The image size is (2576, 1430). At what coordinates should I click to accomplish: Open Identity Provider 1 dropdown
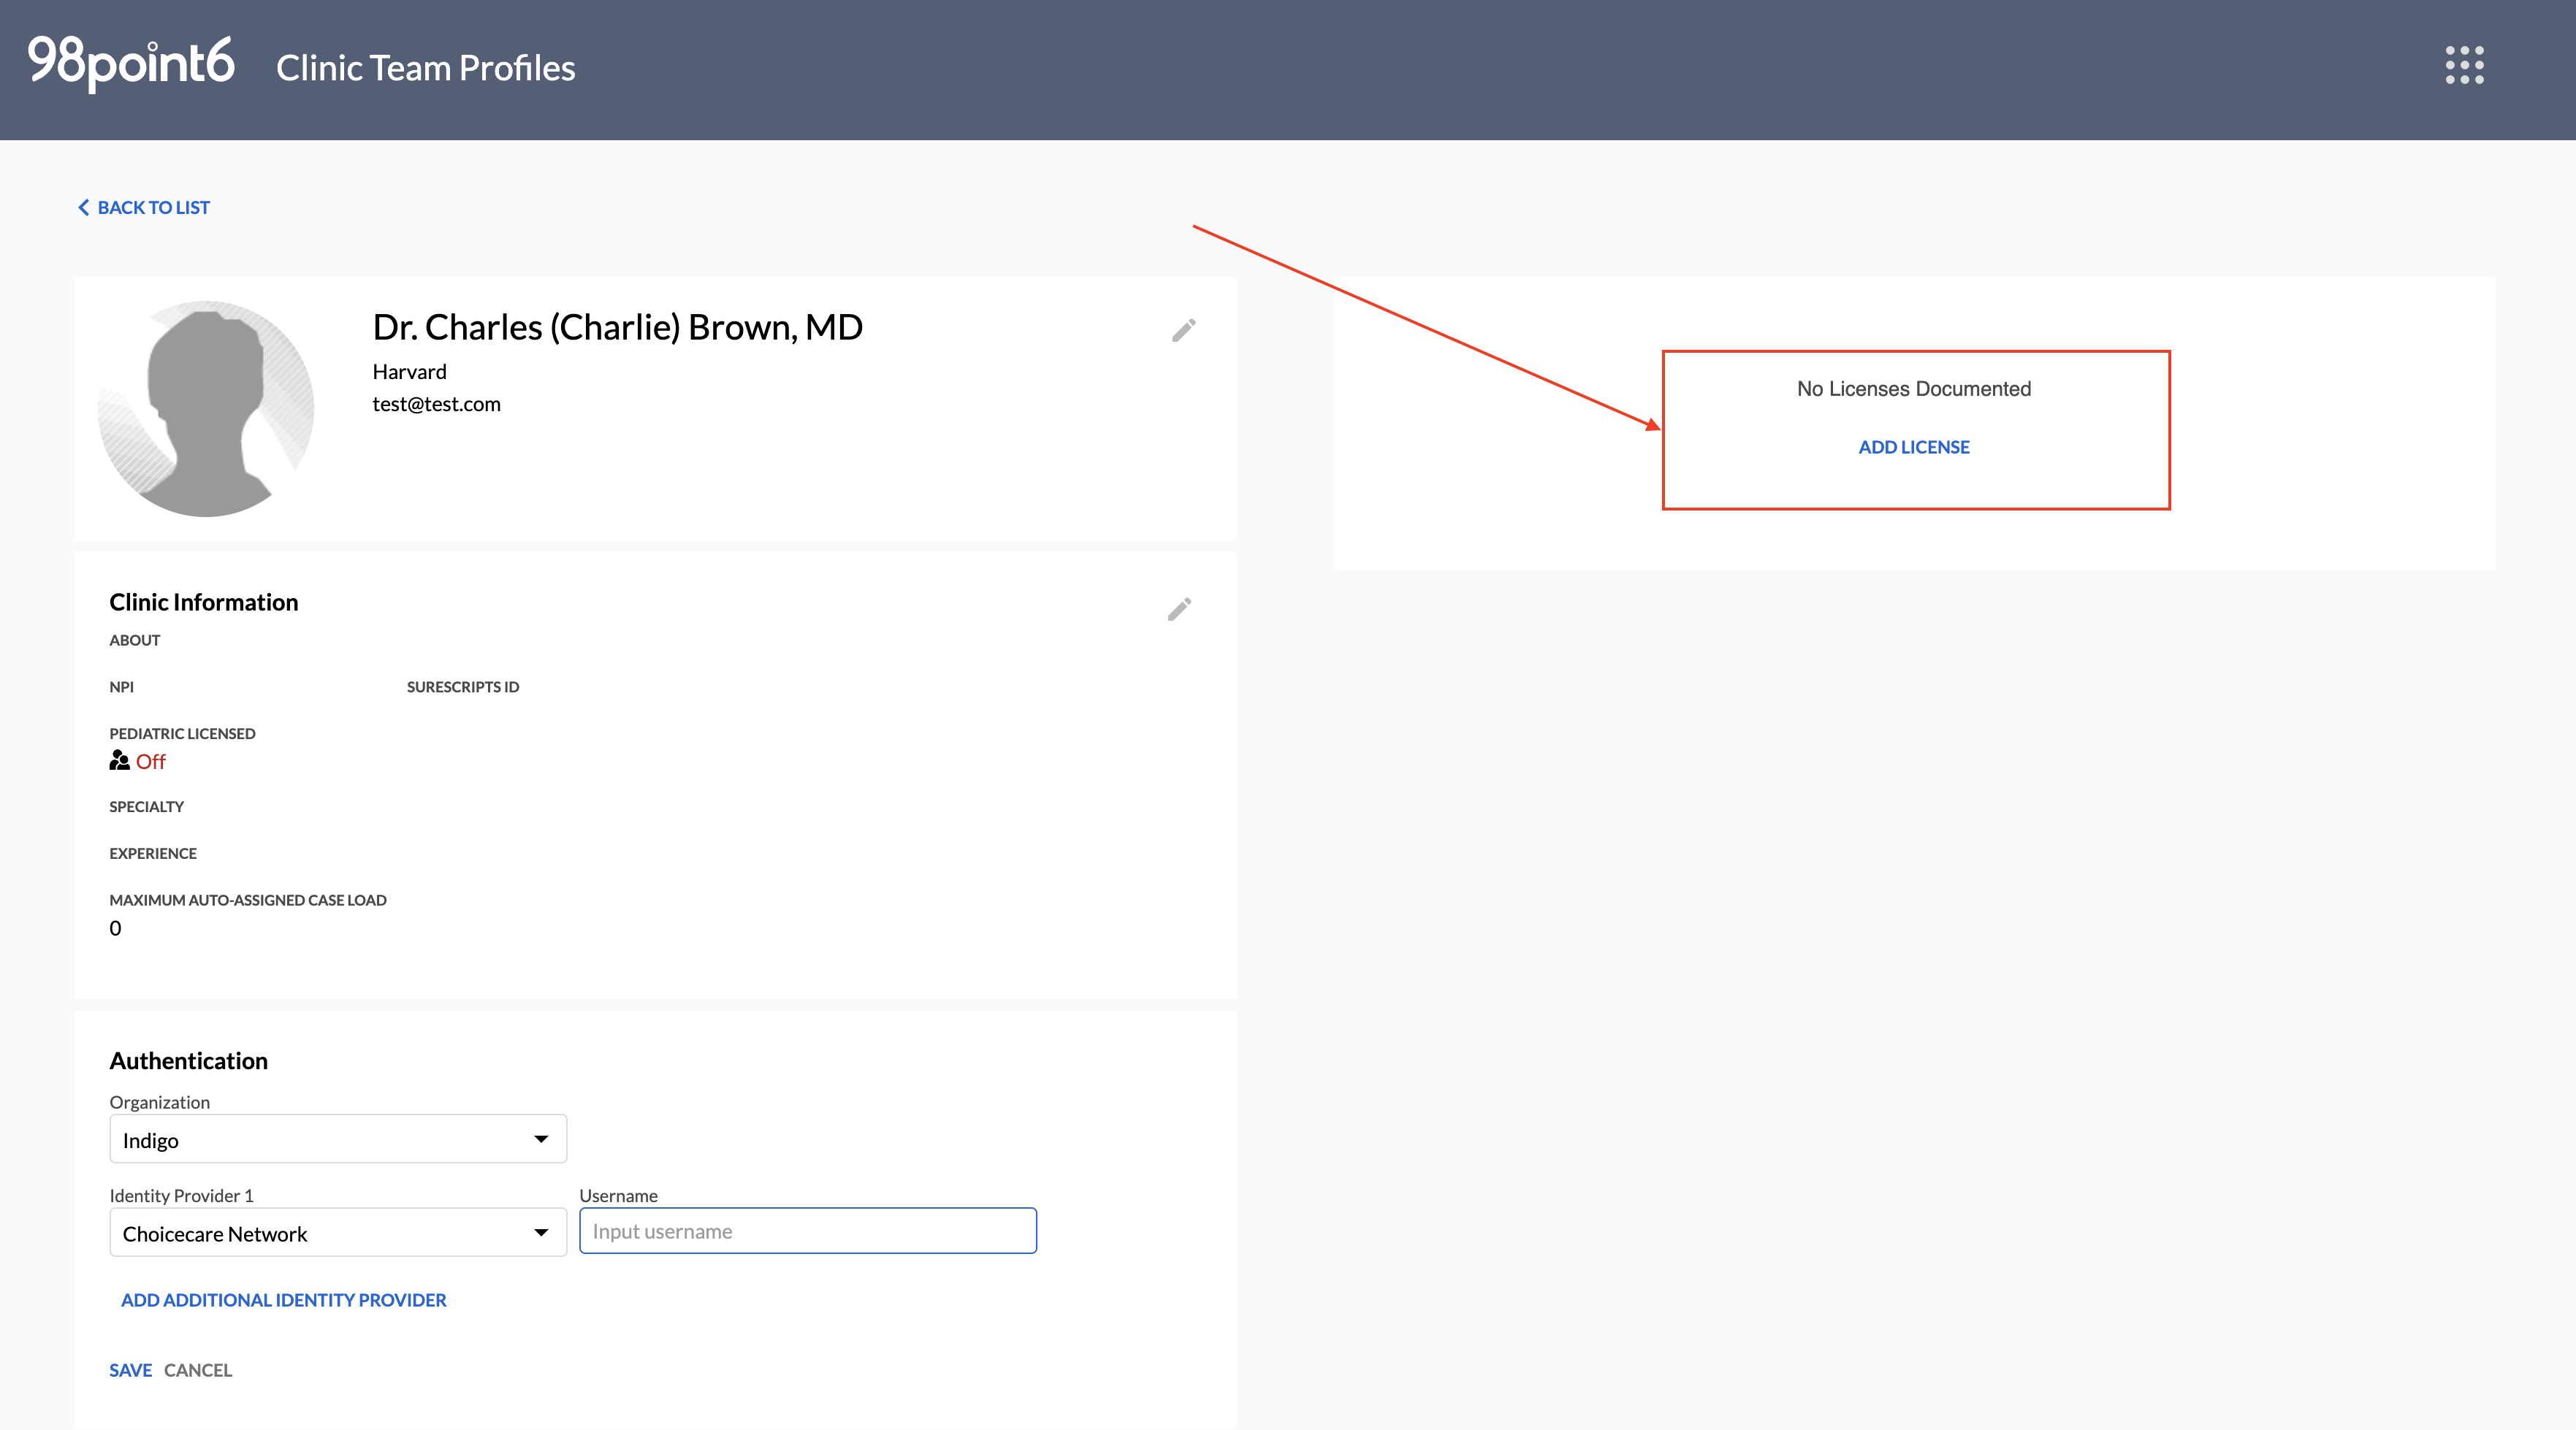click(338, 1232)
